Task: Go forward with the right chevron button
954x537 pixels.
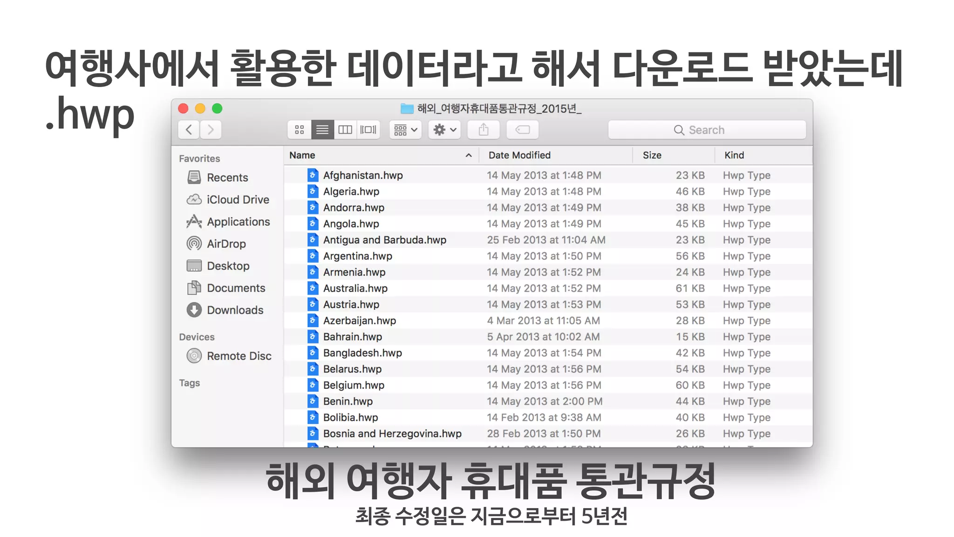Action: [x=211, y=130]
